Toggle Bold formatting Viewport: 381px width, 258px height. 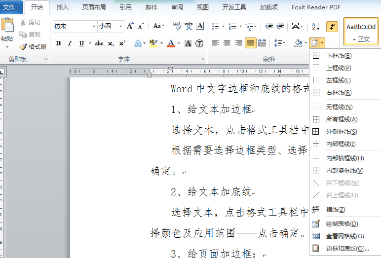point(58,43)
